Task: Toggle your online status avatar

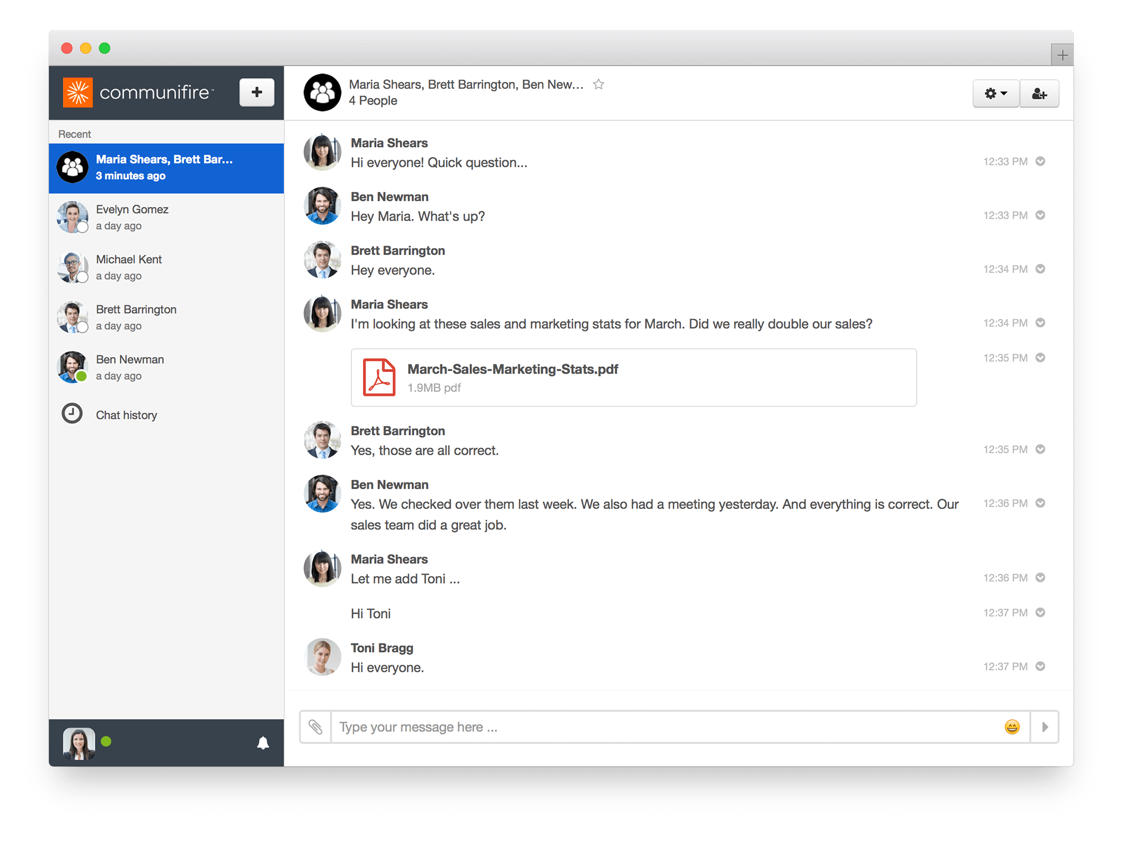Action: (79, 743)
